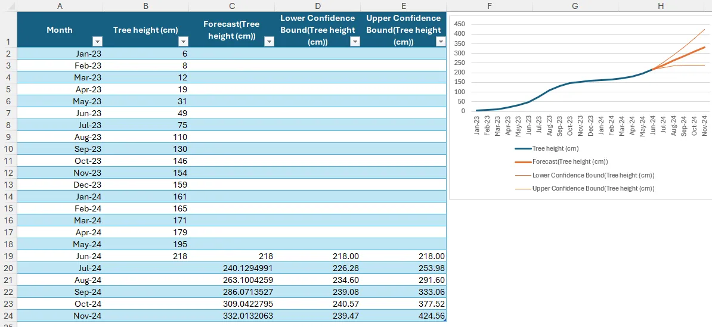The image size is (712, 327).
Task: Select column H header
Action: tap(661, 6)
